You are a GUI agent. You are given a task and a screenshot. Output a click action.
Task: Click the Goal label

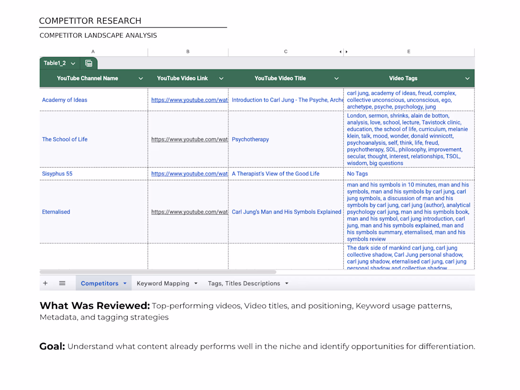coord(52,347)
